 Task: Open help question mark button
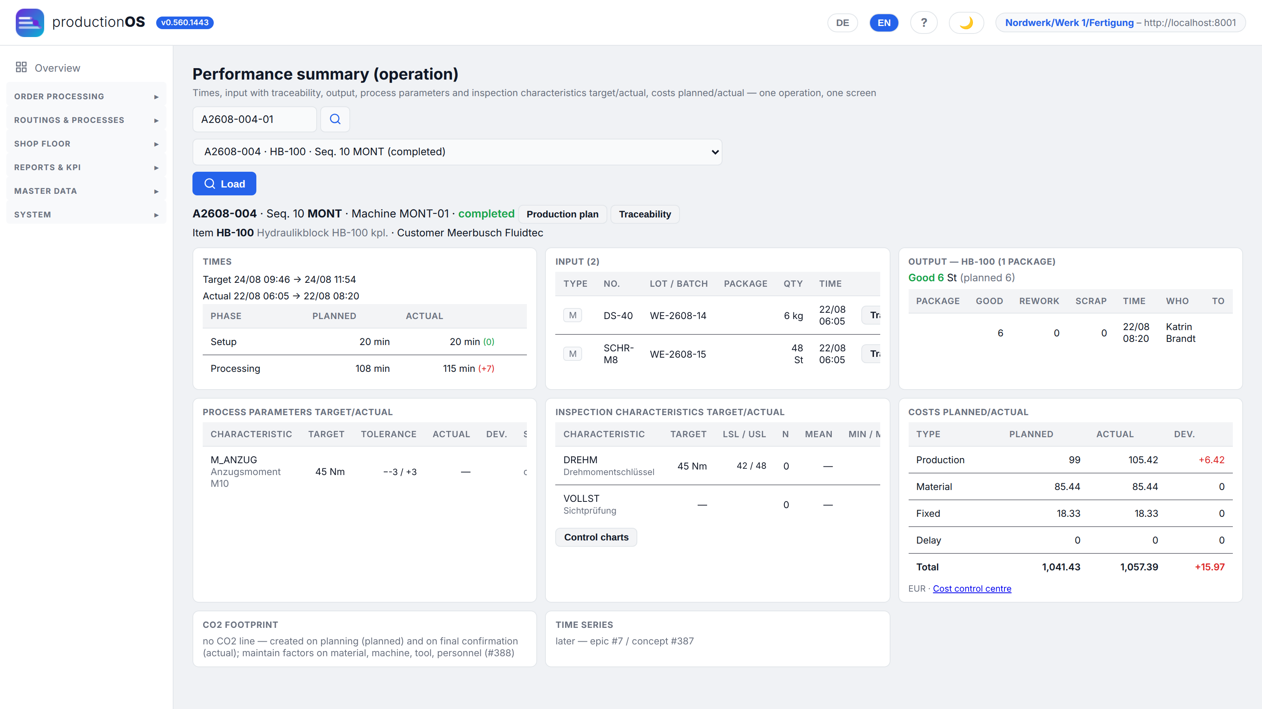pos(924,22)
